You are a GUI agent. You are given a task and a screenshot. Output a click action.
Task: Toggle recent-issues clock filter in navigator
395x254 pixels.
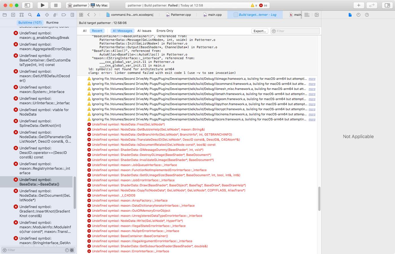(67, 250)
